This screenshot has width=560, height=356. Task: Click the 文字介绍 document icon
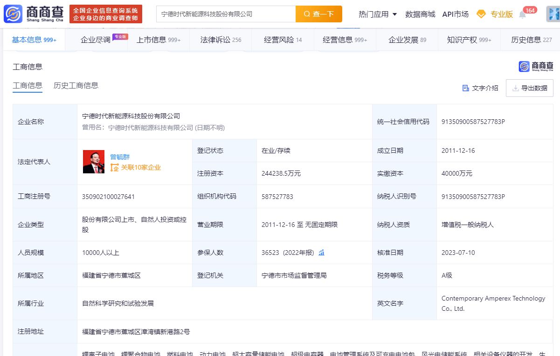coord(465,88)
